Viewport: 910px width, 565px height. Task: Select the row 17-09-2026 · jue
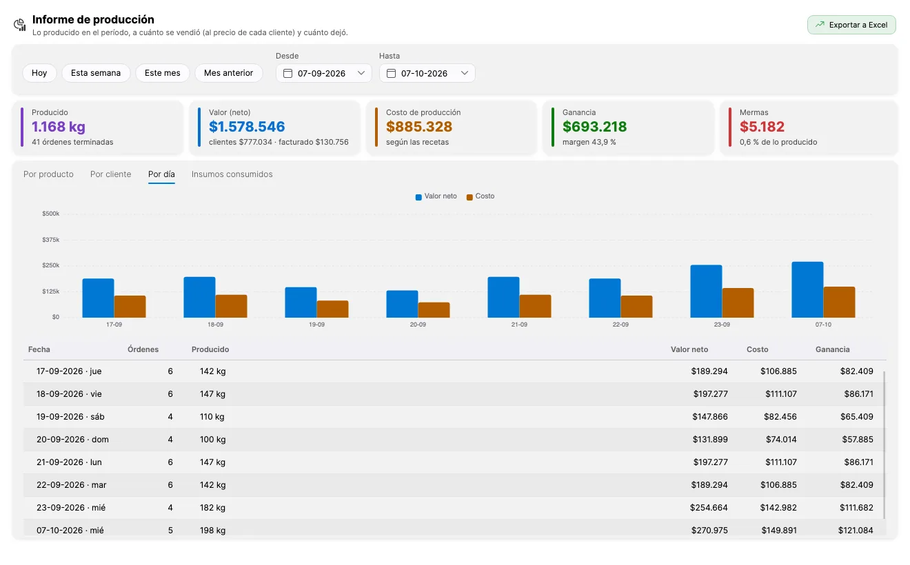click(x=454, y=371)
